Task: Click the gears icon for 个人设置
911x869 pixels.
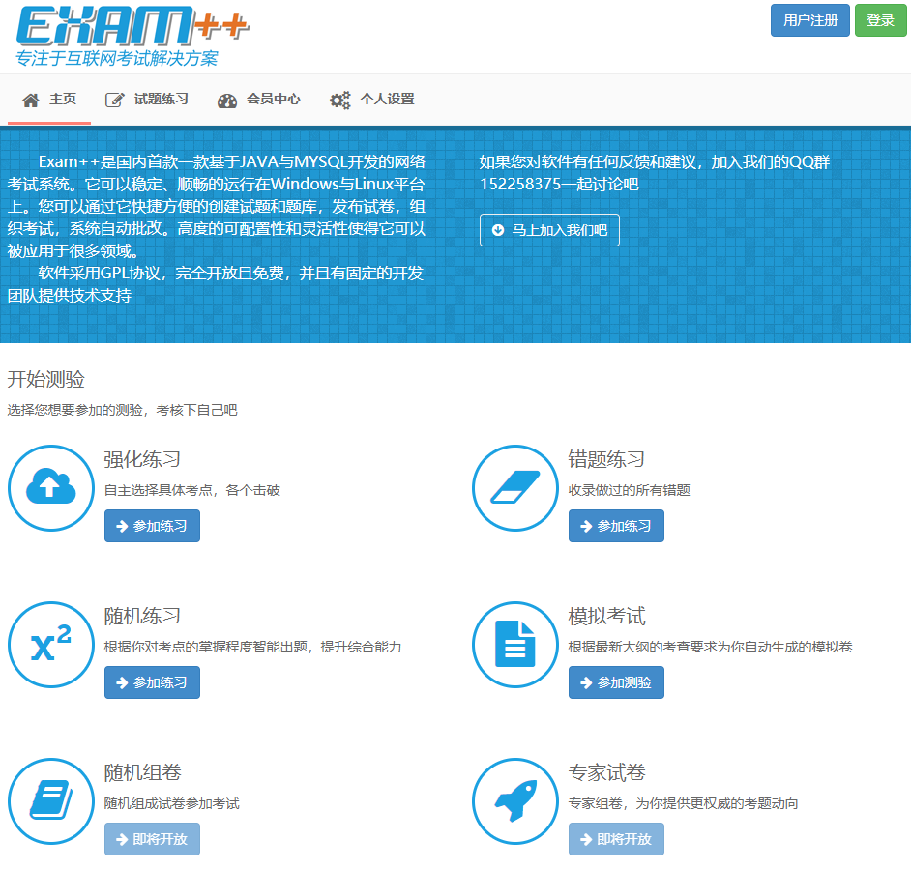Action: (339, 100)
